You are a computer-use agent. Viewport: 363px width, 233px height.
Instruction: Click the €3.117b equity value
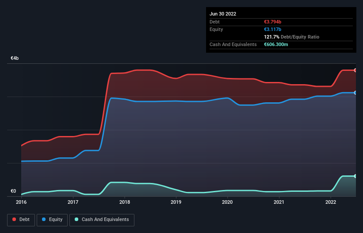(272, 29)
